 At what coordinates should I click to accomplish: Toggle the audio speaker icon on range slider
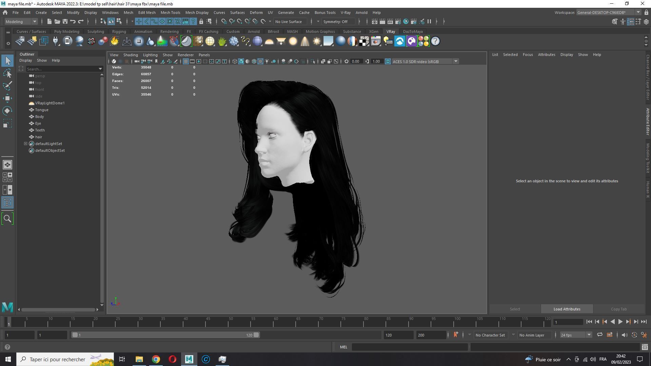(x=625, y=335)
